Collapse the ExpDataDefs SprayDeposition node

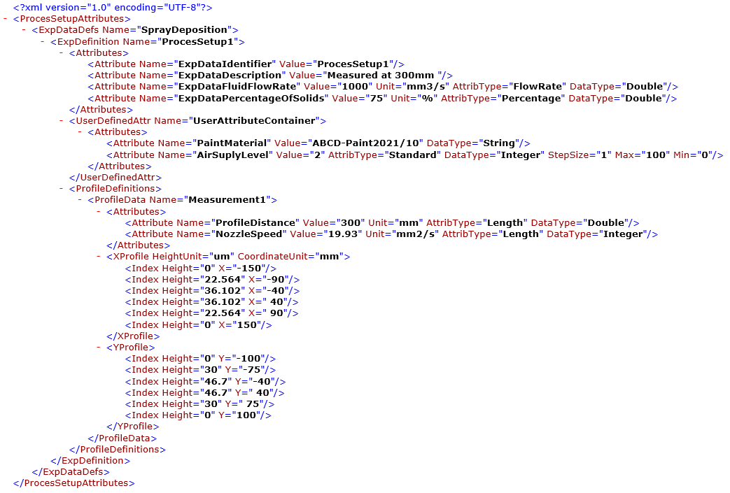pyautogui.click(x=22, y=29)
